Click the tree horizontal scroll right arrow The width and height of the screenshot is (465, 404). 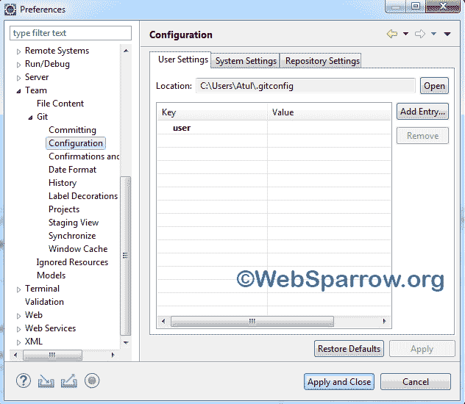[x=113, y=355]
